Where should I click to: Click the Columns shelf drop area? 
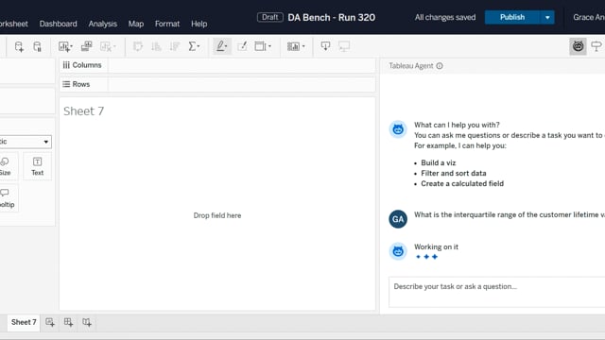coord(242,65)
